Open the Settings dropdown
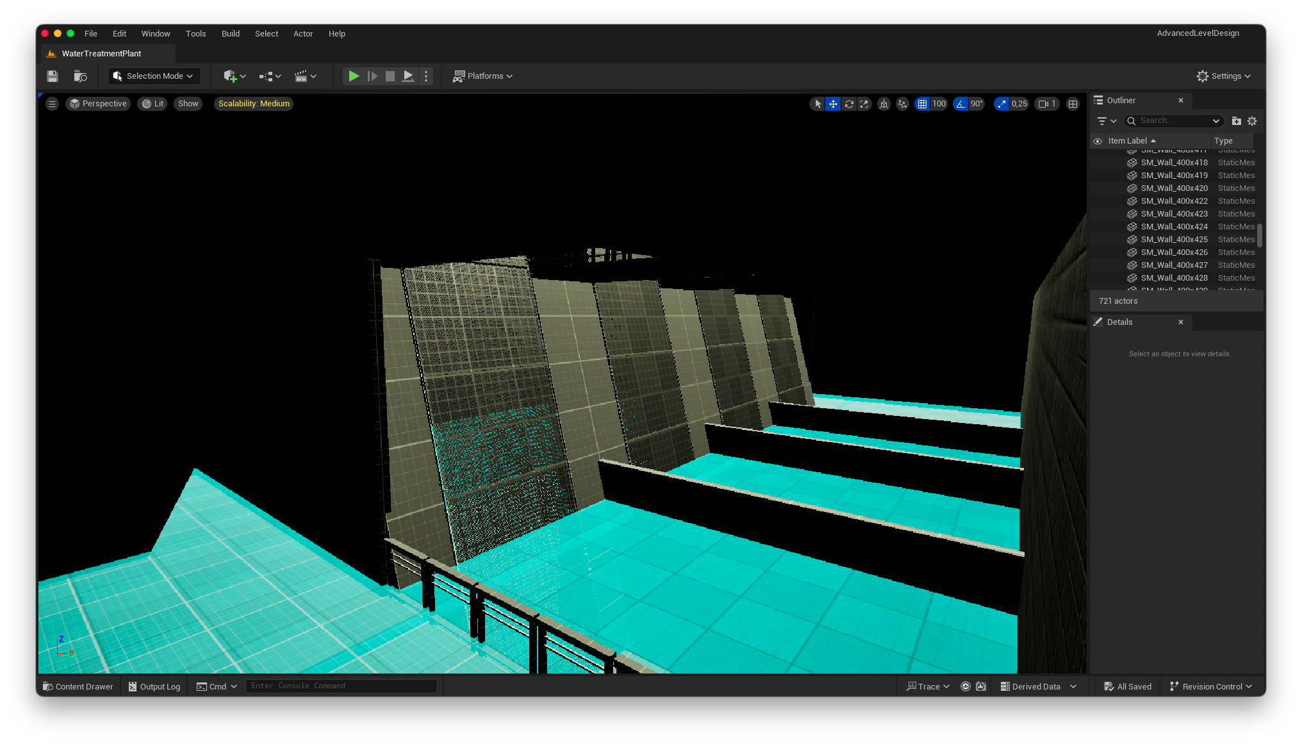This screenshot has height=744, width=1302. point(1224,76)
